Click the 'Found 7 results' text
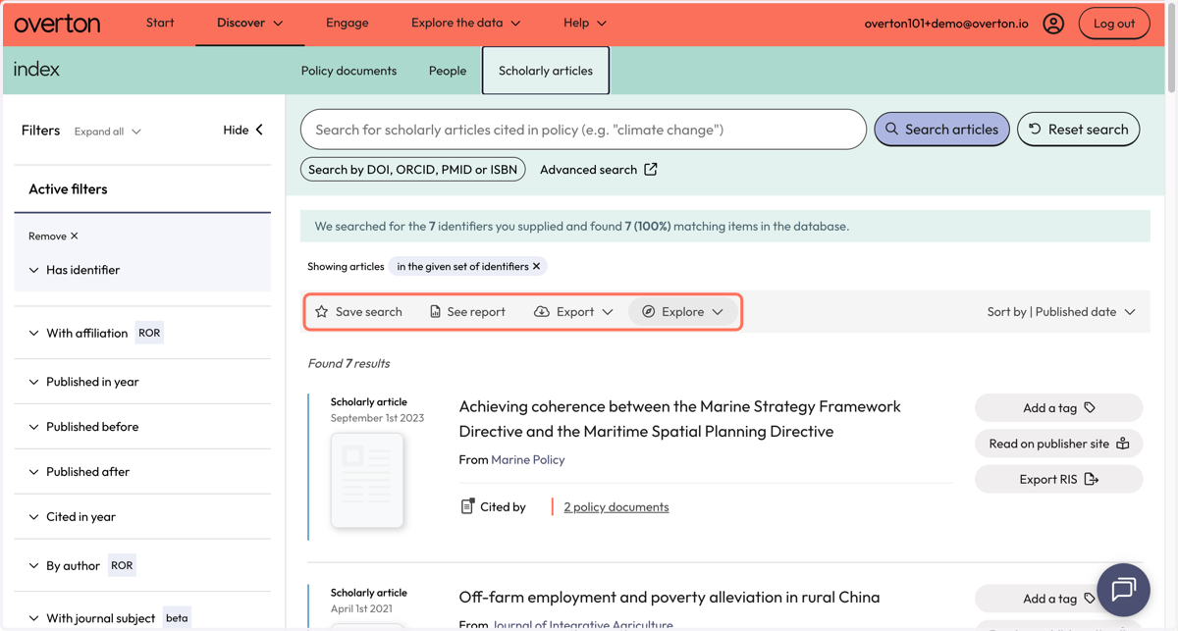 [348, 363]
